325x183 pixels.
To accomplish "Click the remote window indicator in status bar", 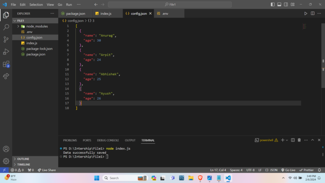I will [x=4, y=170].
